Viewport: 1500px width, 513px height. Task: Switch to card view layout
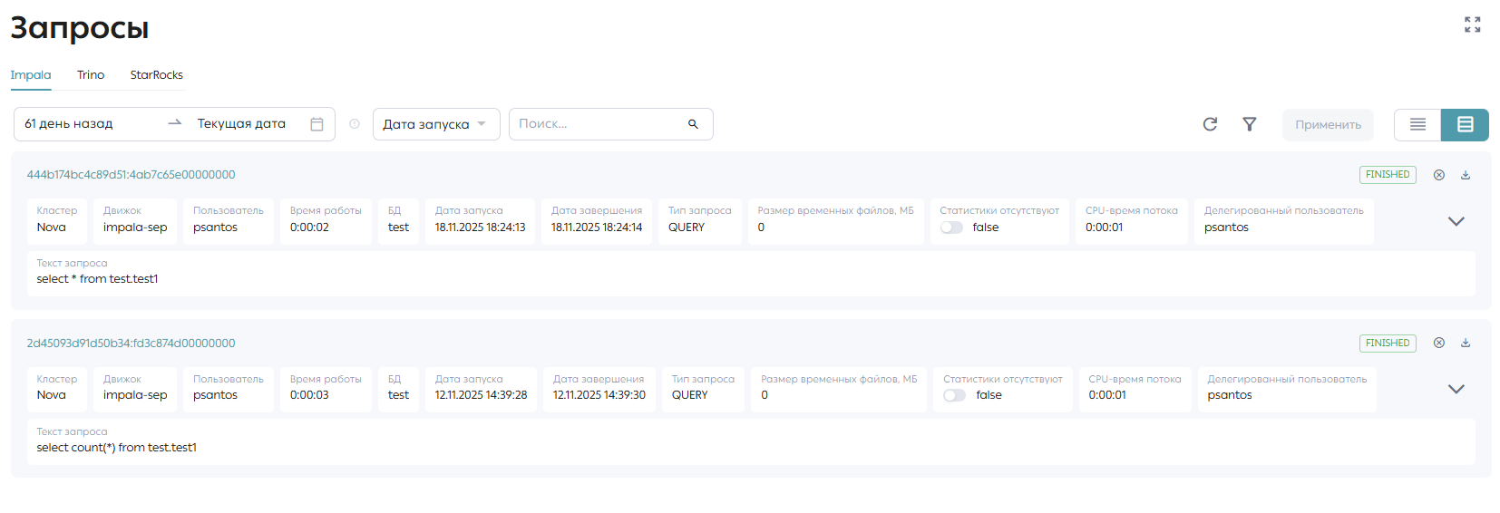(1465, 124)
